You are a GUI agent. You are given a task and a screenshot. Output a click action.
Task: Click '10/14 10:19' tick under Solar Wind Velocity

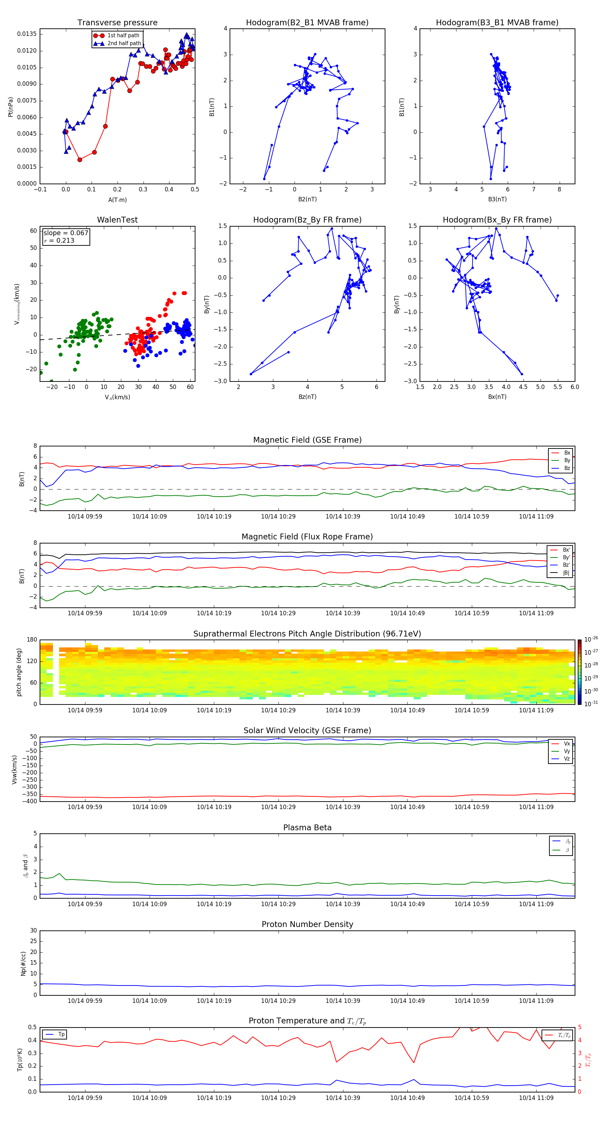click(x=214, y=807)
